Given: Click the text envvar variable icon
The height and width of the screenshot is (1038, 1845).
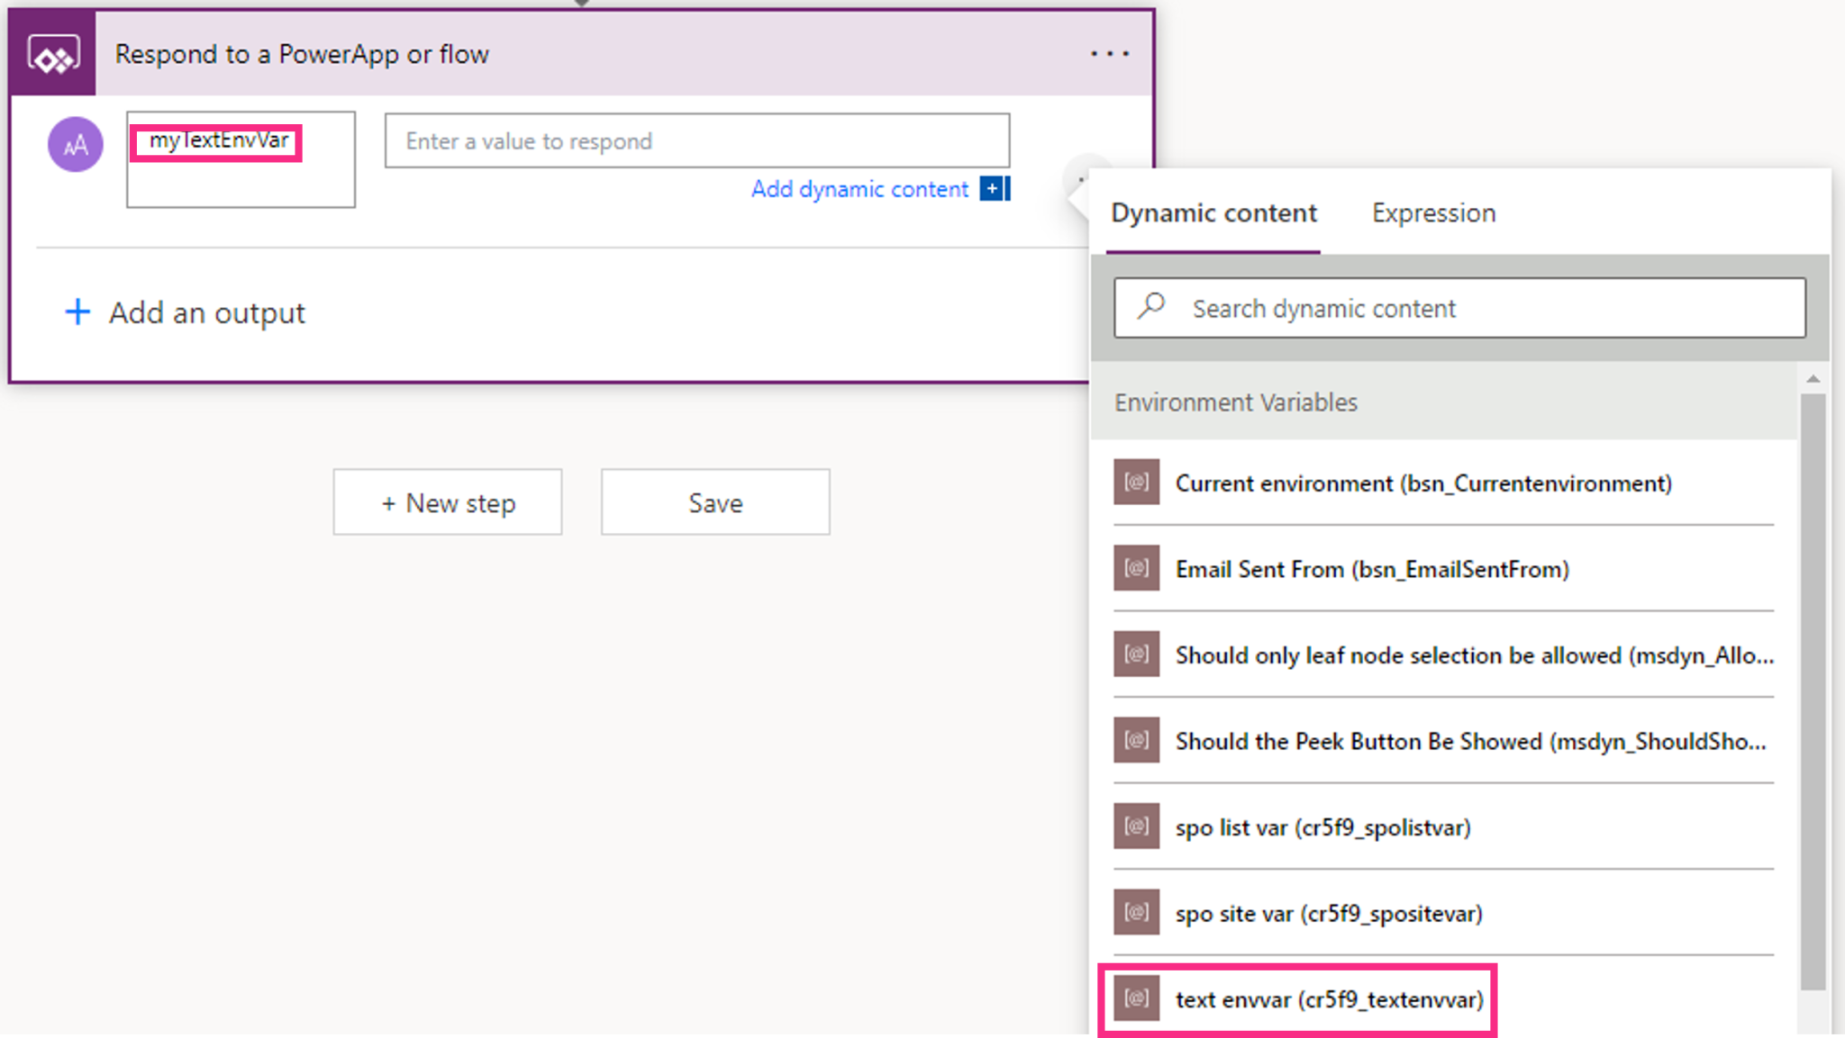Looking at the screenshot, I should pyautogui.click(x=1136, y=998).
